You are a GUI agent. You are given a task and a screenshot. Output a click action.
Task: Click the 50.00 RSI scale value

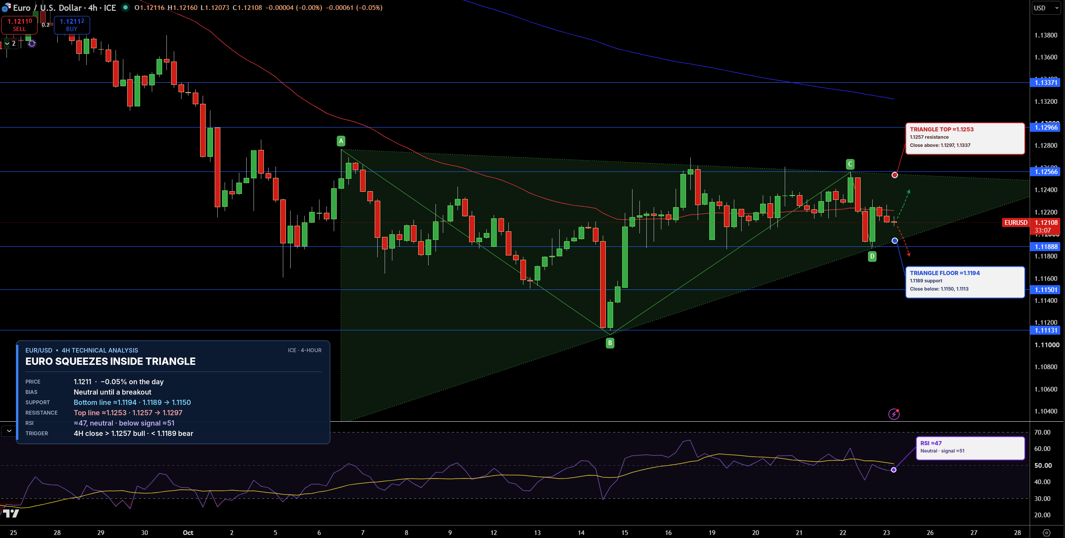point(1043,465)
